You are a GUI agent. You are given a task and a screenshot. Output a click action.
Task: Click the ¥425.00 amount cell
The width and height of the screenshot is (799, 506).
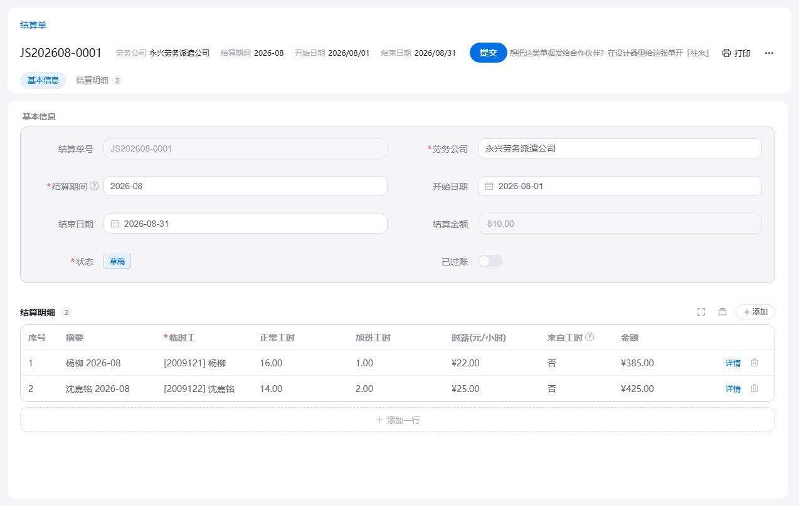point(637,389)
